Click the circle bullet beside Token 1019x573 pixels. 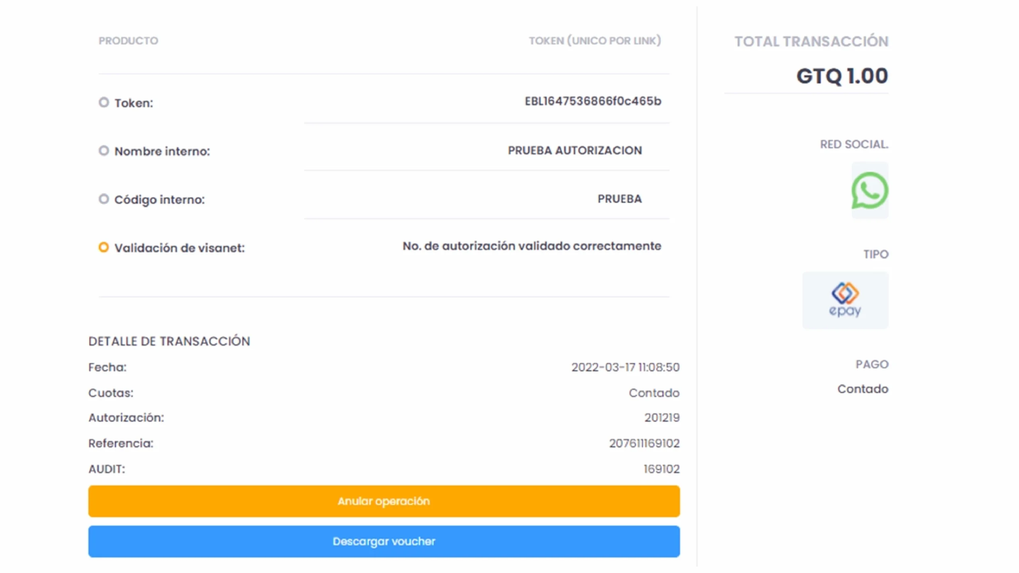(104, 102)
